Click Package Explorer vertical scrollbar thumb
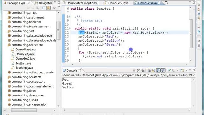The width and height of the screenshot is (204, 115). tap(58, 30)
